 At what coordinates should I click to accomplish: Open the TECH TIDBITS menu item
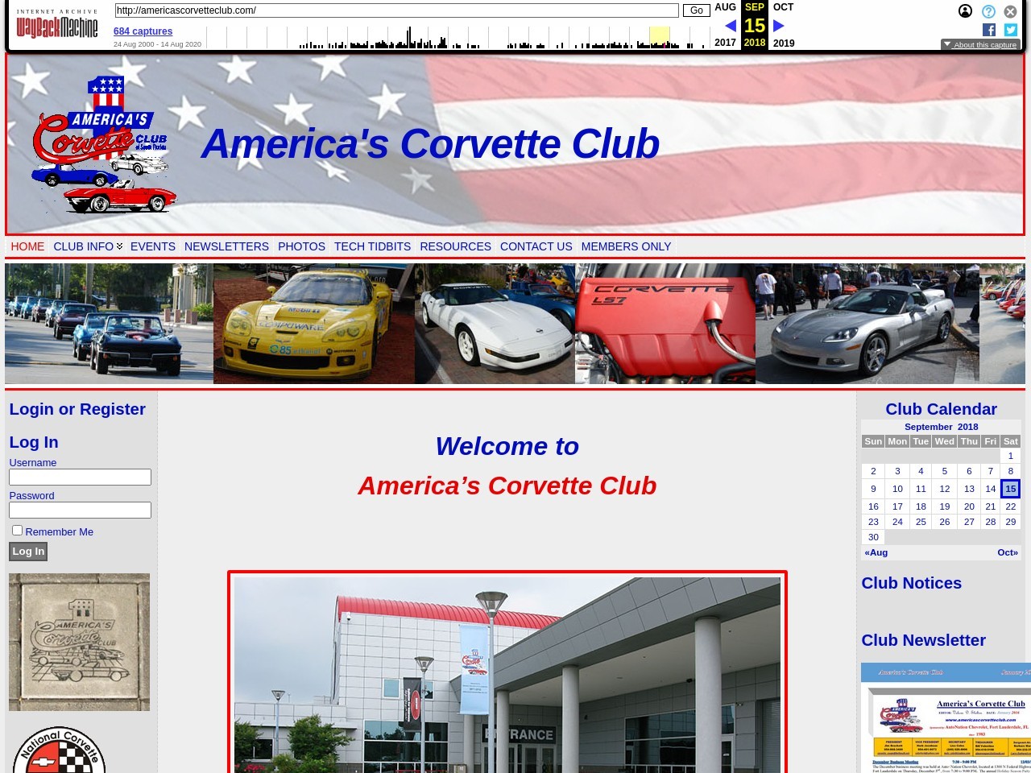[x=372, y=246]
